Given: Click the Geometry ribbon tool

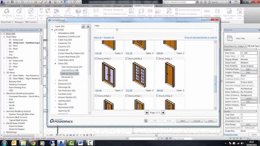Looking at the screenshot, I should (x=68, y=13).
